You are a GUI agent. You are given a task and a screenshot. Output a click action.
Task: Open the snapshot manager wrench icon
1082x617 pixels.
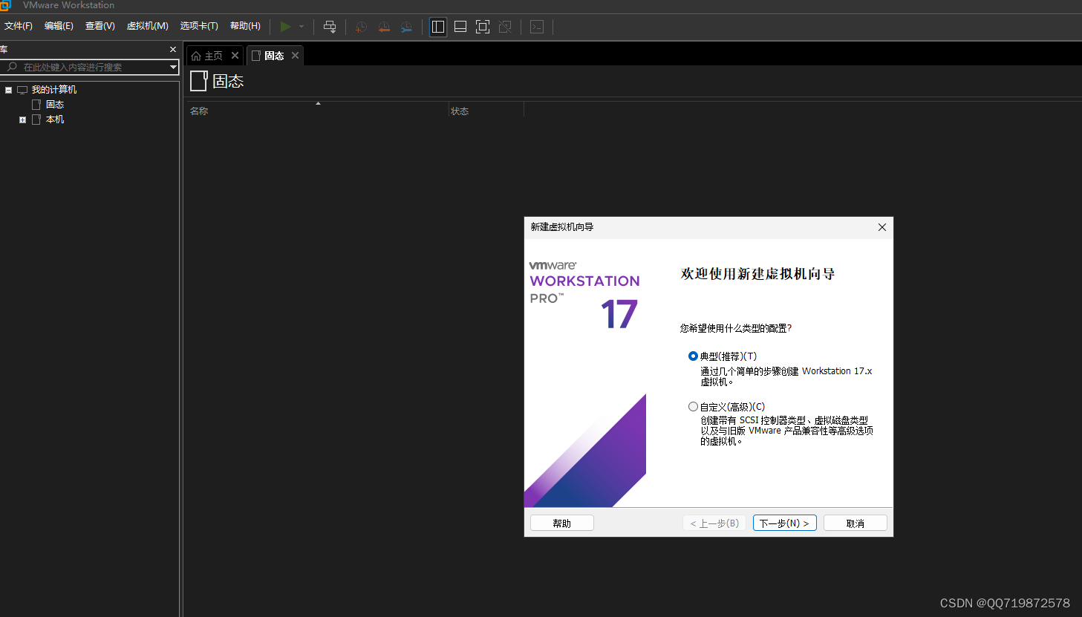point(406,27)
